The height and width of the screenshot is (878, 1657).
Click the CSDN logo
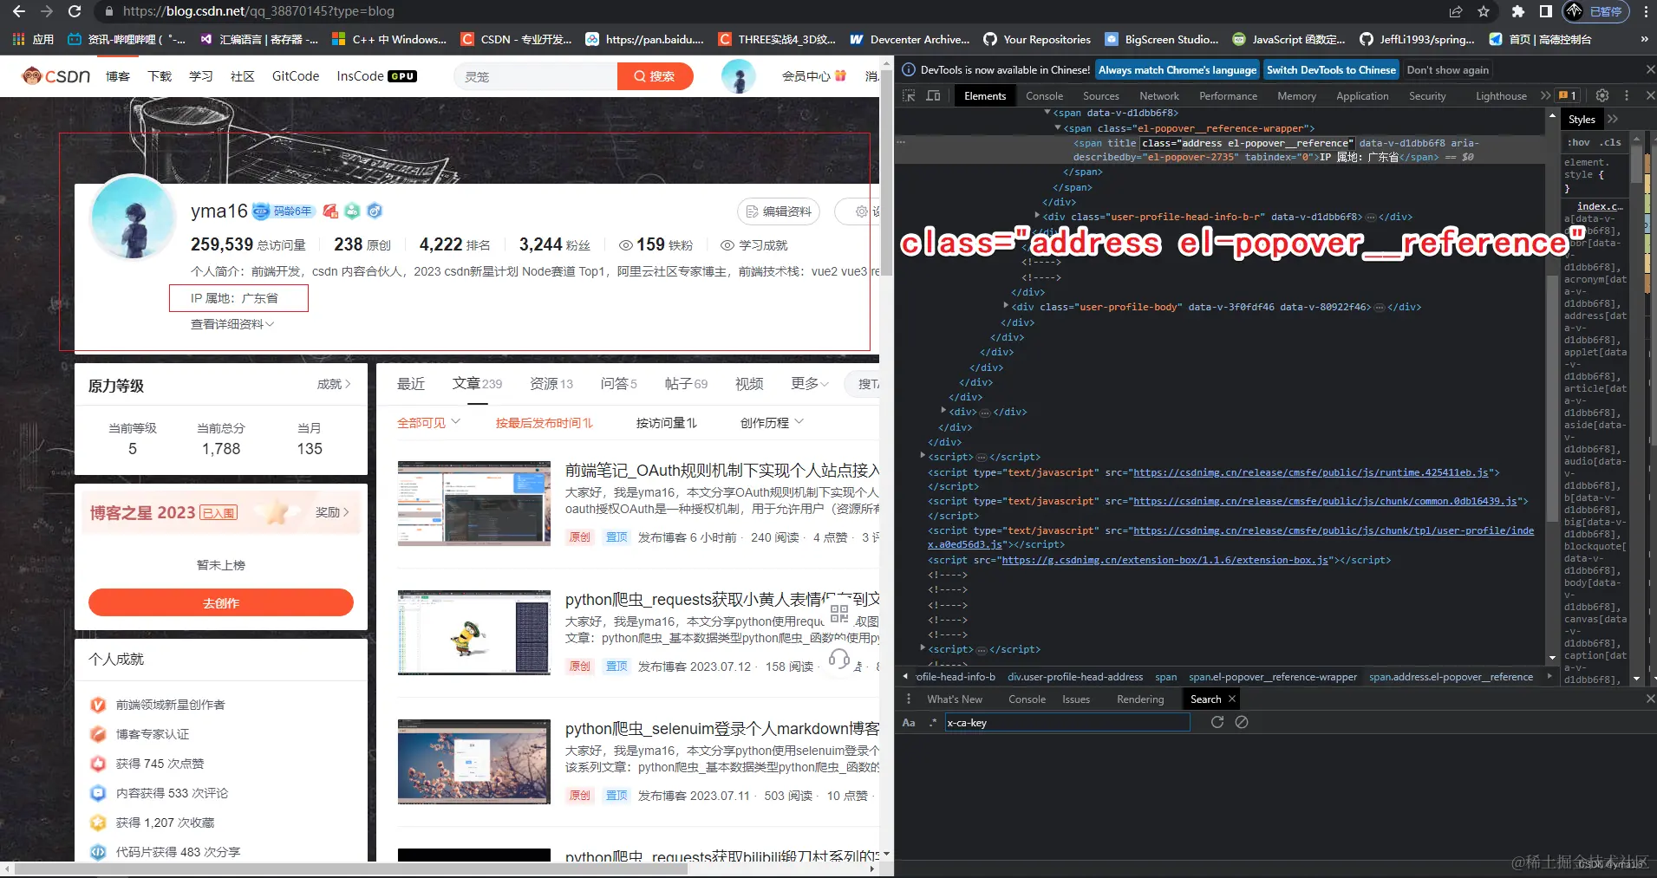pos(56,76)
